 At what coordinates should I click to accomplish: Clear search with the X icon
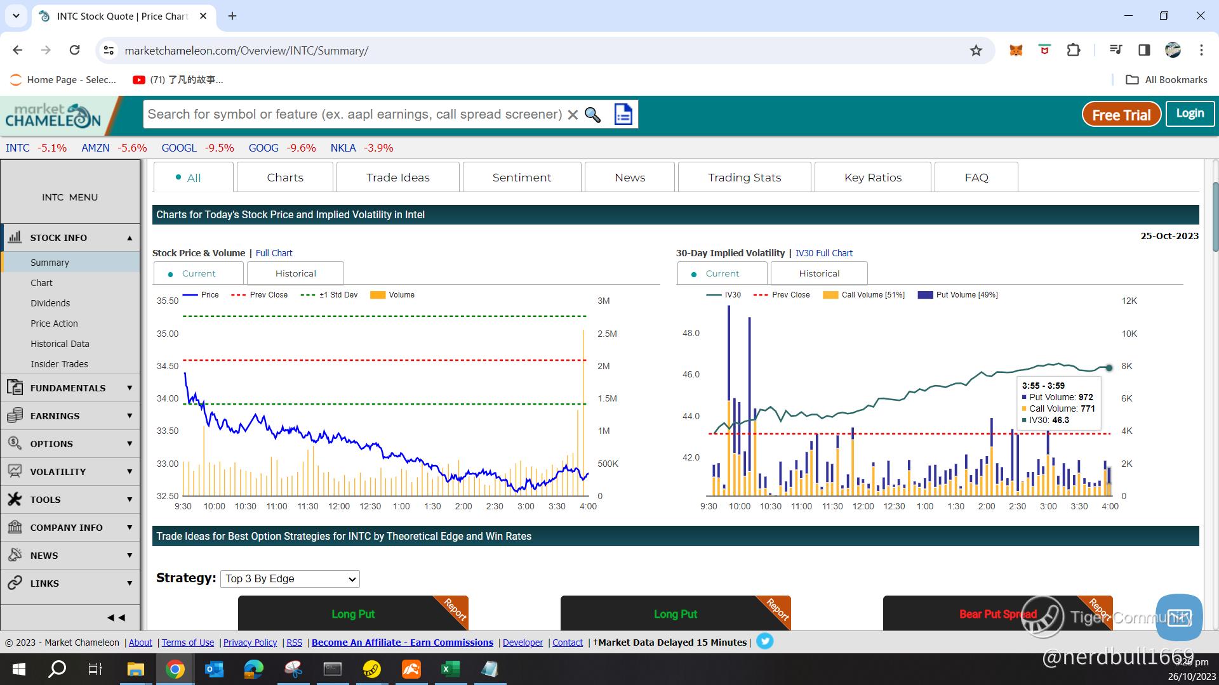click(572, 115)
